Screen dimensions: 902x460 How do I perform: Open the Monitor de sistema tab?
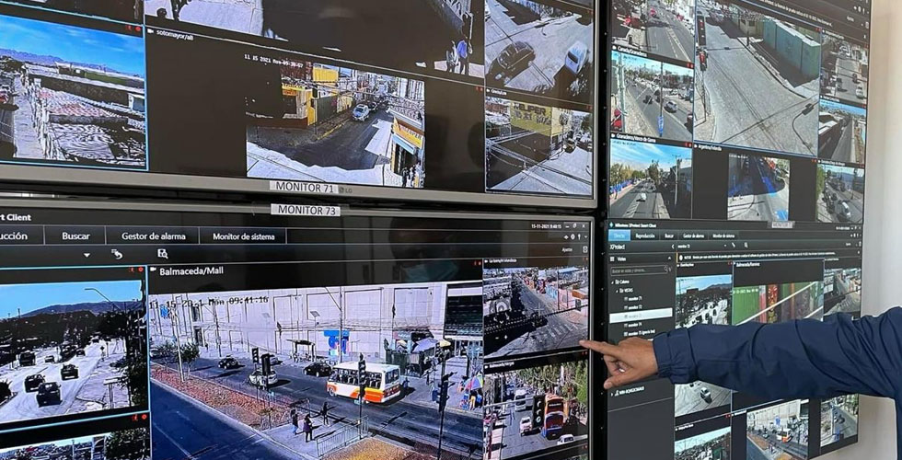pos(243,236)
